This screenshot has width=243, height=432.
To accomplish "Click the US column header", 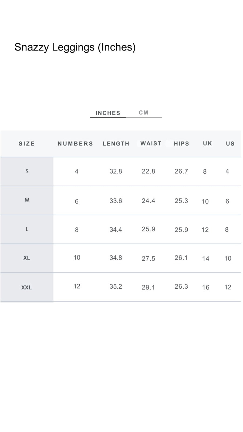I will tap(230, 144).
